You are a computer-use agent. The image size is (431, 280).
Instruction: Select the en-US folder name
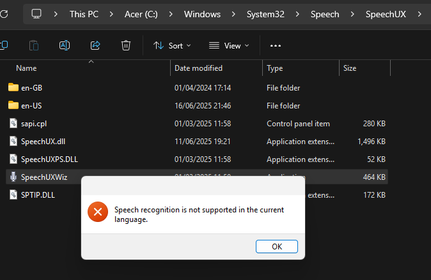(x=31, y=106)
